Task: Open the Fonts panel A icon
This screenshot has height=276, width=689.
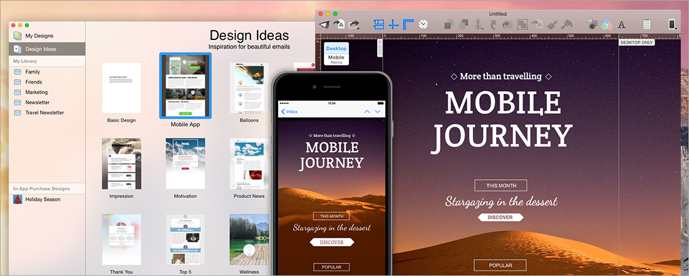Action: [621, 25]
